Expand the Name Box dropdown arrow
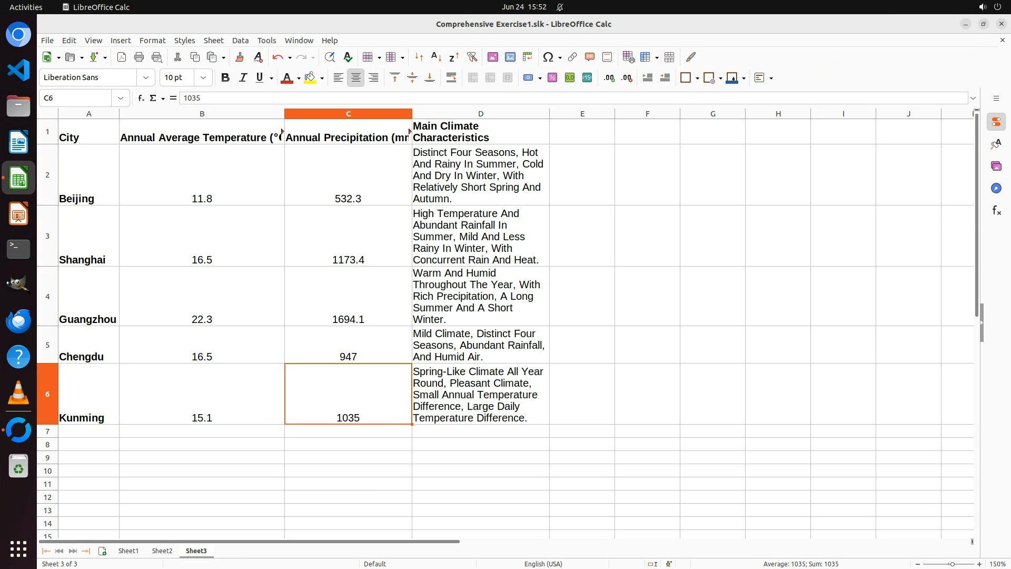Image resolution: width=1011 pixels, height=569 pixels. (121, 98)
